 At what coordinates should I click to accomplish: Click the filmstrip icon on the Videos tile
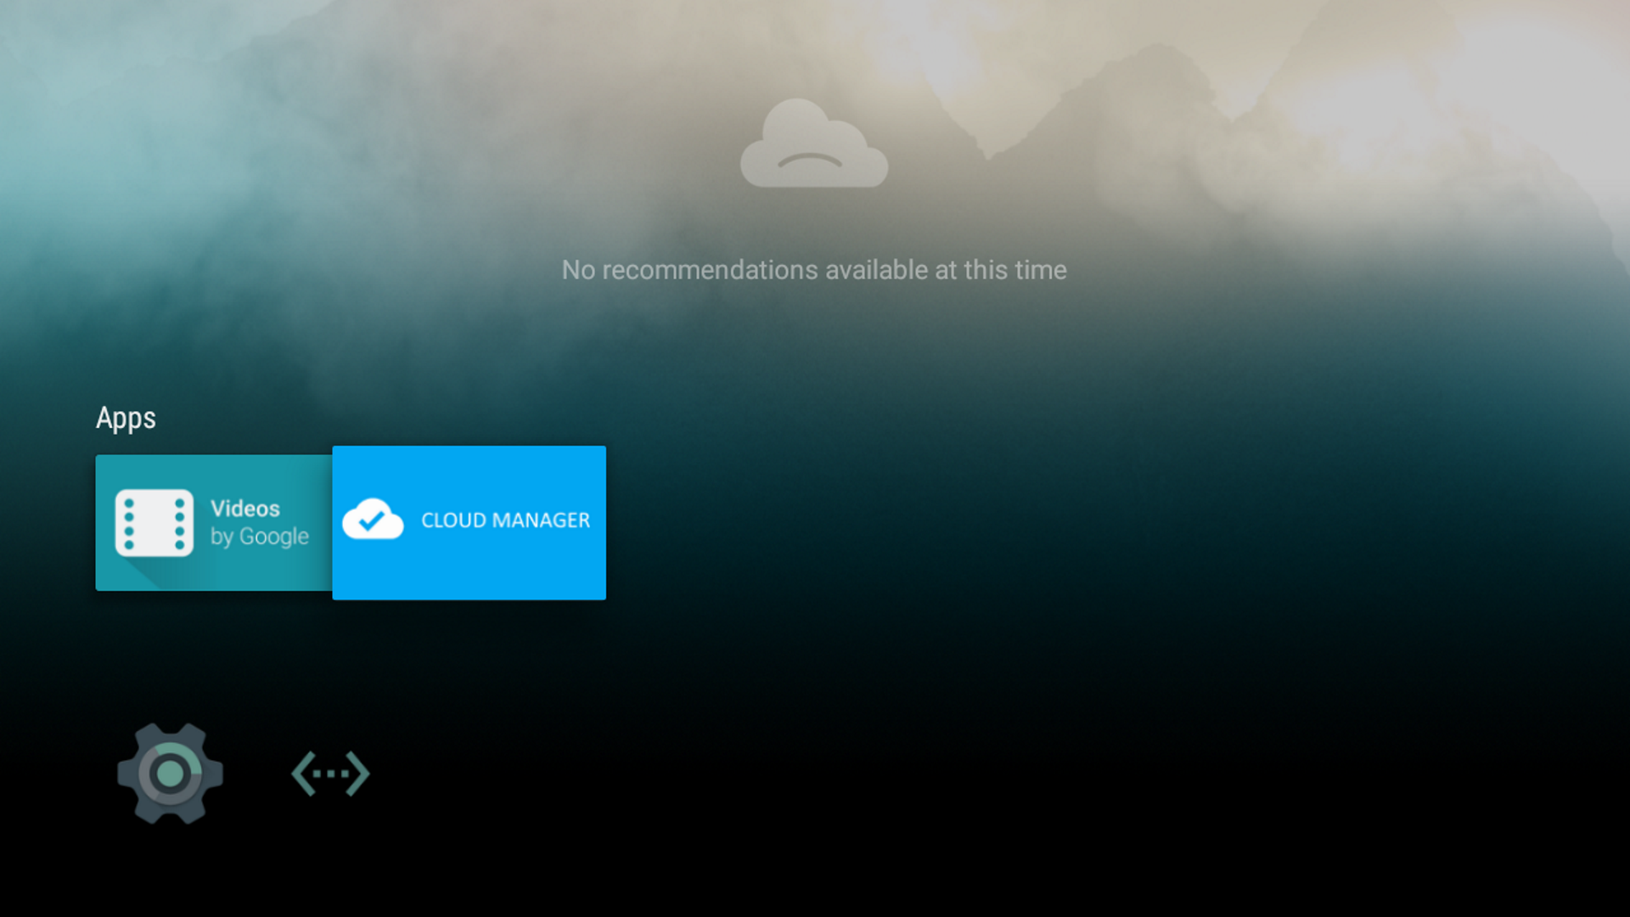(x=155, y=522)
